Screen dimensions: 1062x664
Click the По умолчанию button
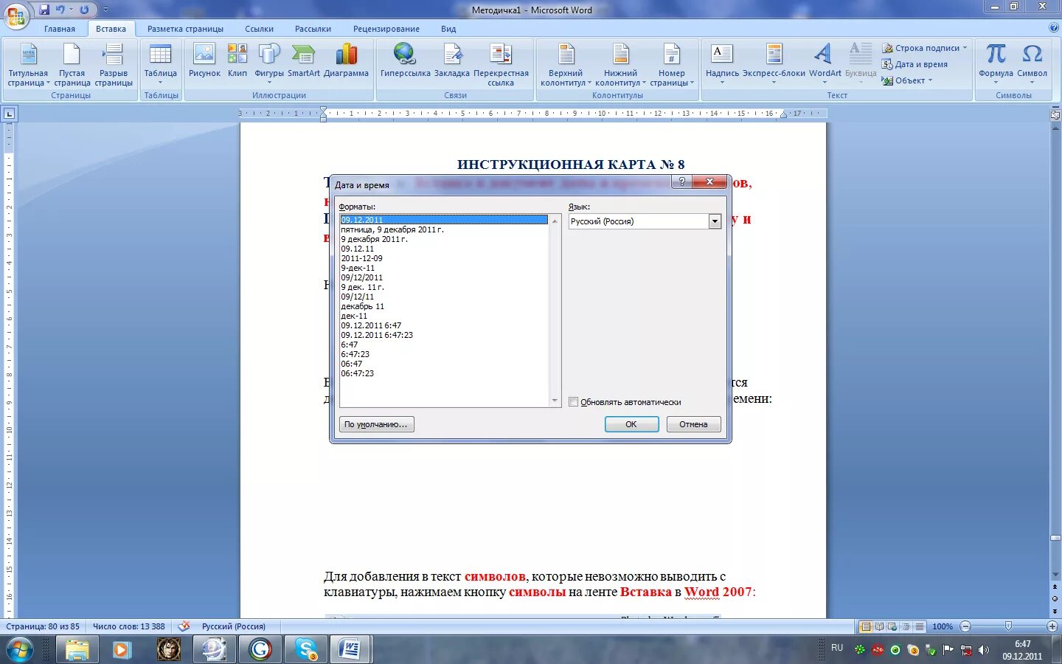[x=376, y=424]
